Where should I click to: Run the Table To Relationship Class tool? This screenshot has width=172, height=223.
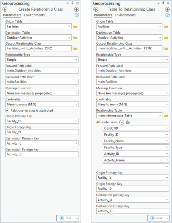click(x=157, y=218)
